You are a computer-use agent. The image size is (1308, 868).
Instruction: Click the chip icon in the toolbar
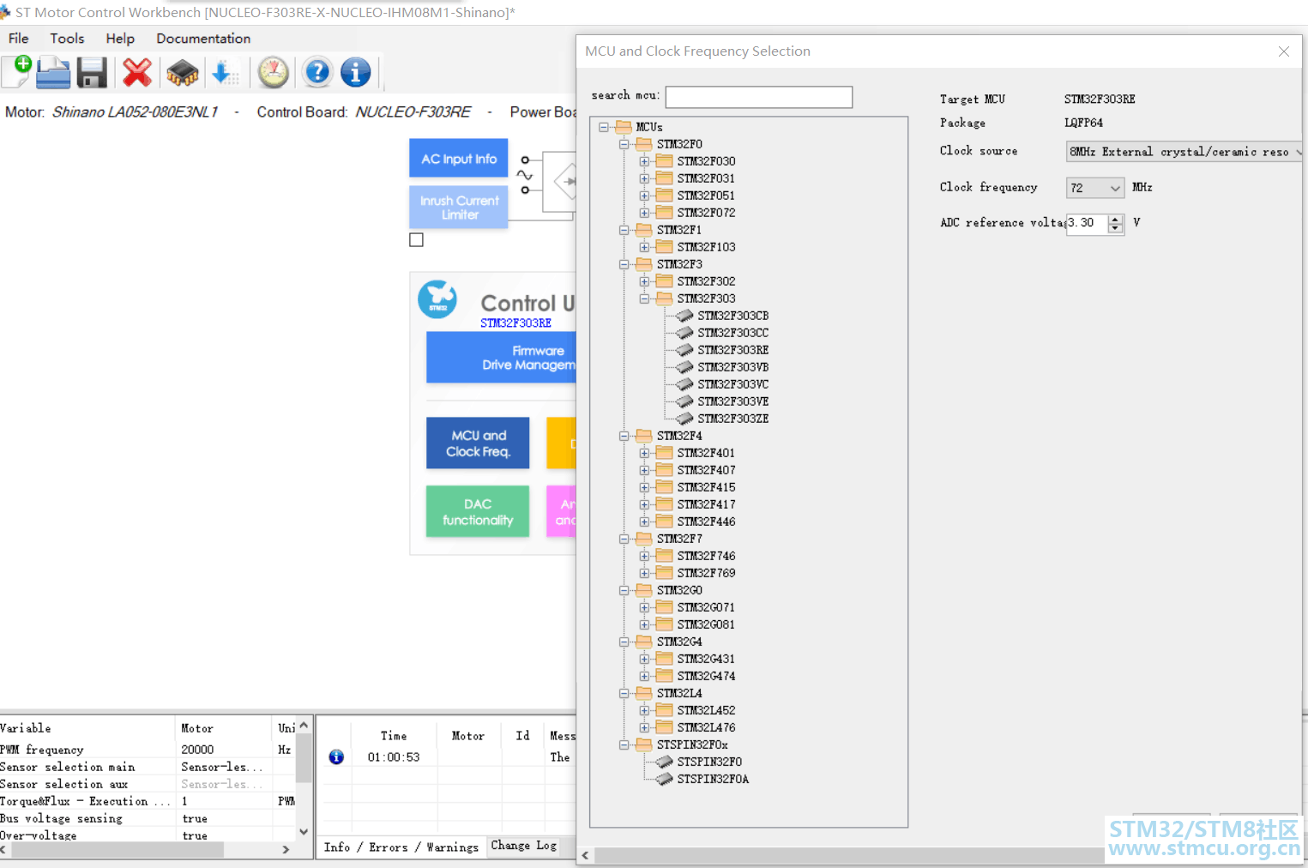183,73
